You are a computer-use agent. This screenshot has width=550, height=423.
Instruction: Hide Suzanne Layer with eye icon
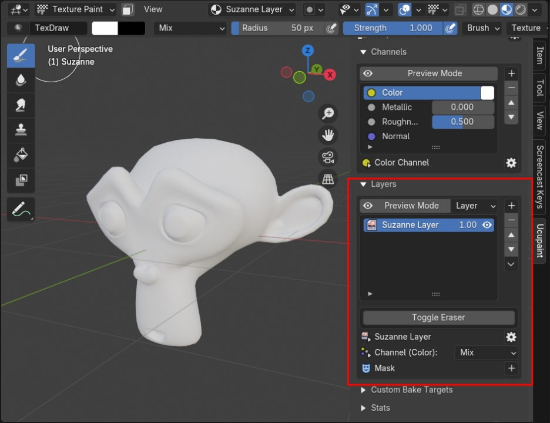point(487,225)
